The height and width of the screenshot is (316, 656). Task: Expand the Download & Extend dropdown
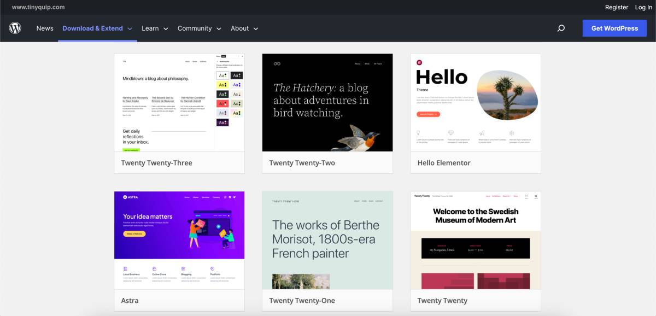tap(93, 28)
